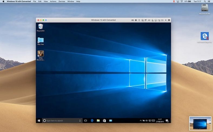
Task: Open Notification Center in the Mac menu bar
Action: (x=209, y=1)
